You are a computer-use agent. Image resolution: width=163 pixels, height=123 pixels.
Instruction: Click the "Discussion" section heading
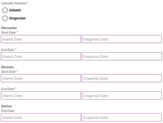click(x=9, y=28)
